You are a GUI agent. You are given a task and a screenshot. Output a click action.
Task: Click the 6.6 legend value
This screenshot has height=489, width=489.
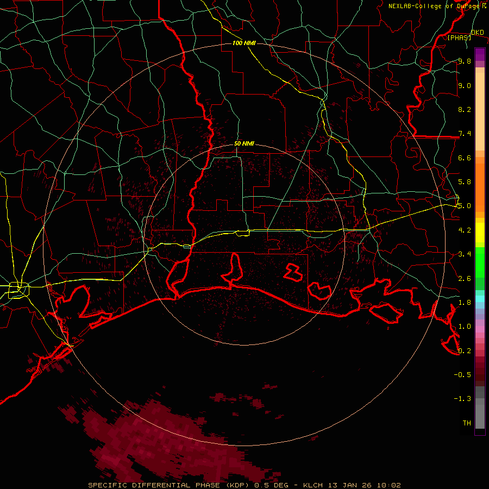pyautogui.click(x=465, y=158)
